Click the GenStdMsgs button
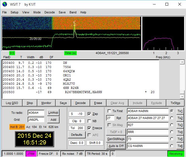 (x=116, y=139)
